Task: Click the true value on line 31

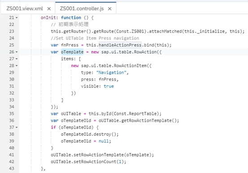Action: (109, 86)
